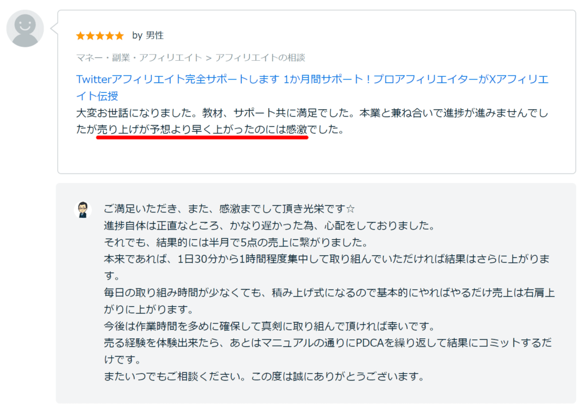Select the second star in the rating
The height and width of the screenshot is (411, 587).
pos(90,35)
